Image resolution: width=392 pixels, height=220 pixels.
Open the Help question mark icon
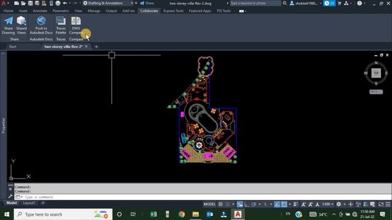pos(360,3)
